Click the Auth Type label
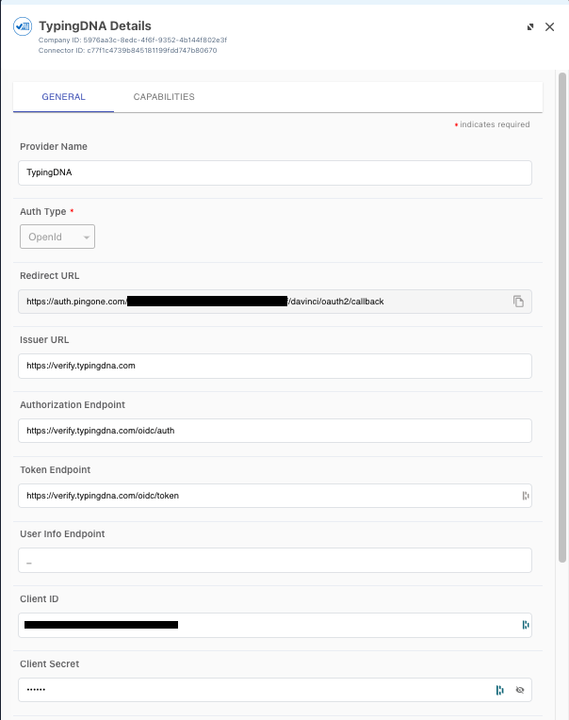569x720 pixels. point(43,212)
